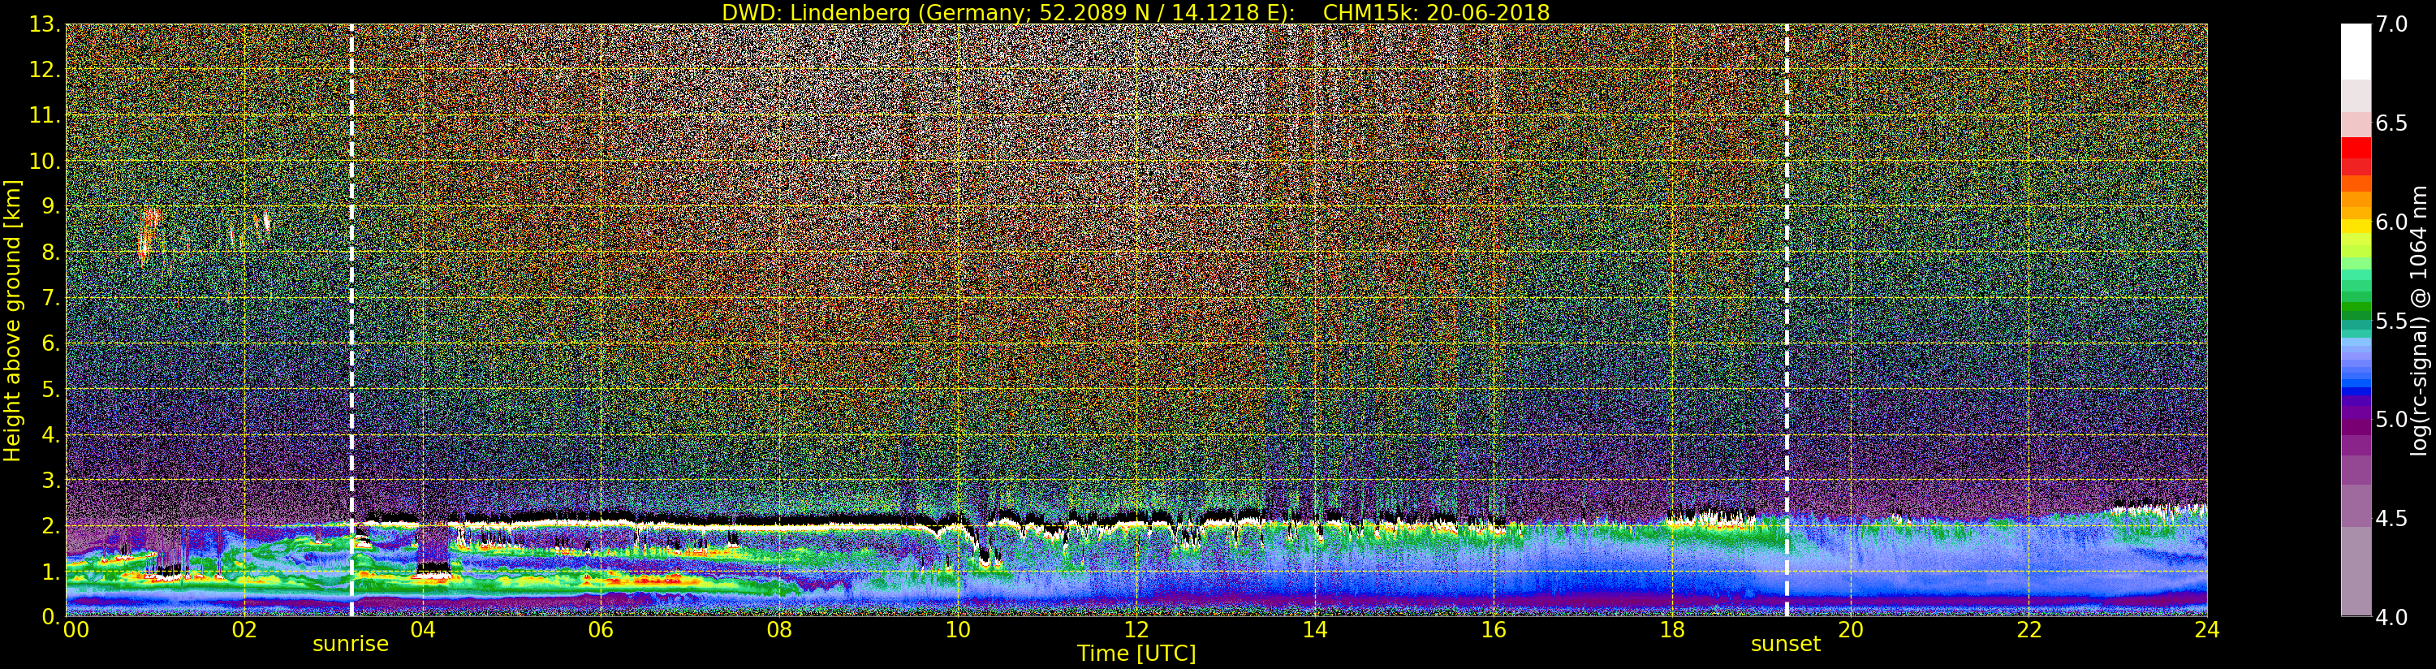Click the plot title mentioning DWD Lindenberg
Image resolution: width=2436 pixels, height=669 pixels.
coord(1136,12)
